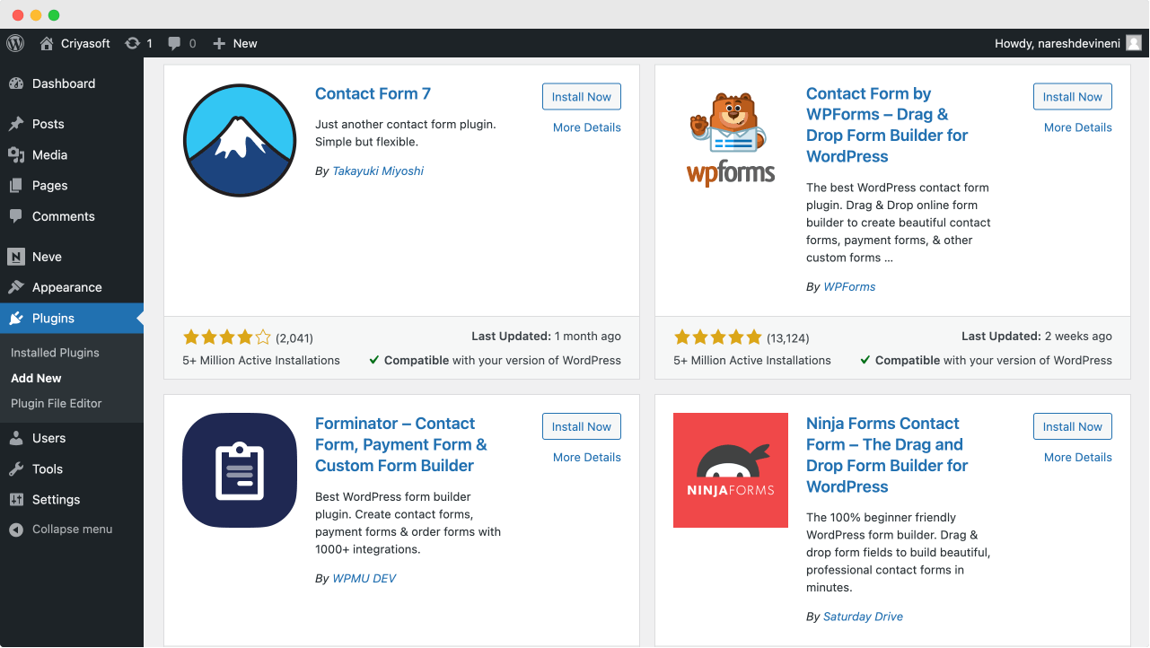Click the Posts pushpin icon
Viewport: 1150px width, 648px height.
[x=16, y=124]
